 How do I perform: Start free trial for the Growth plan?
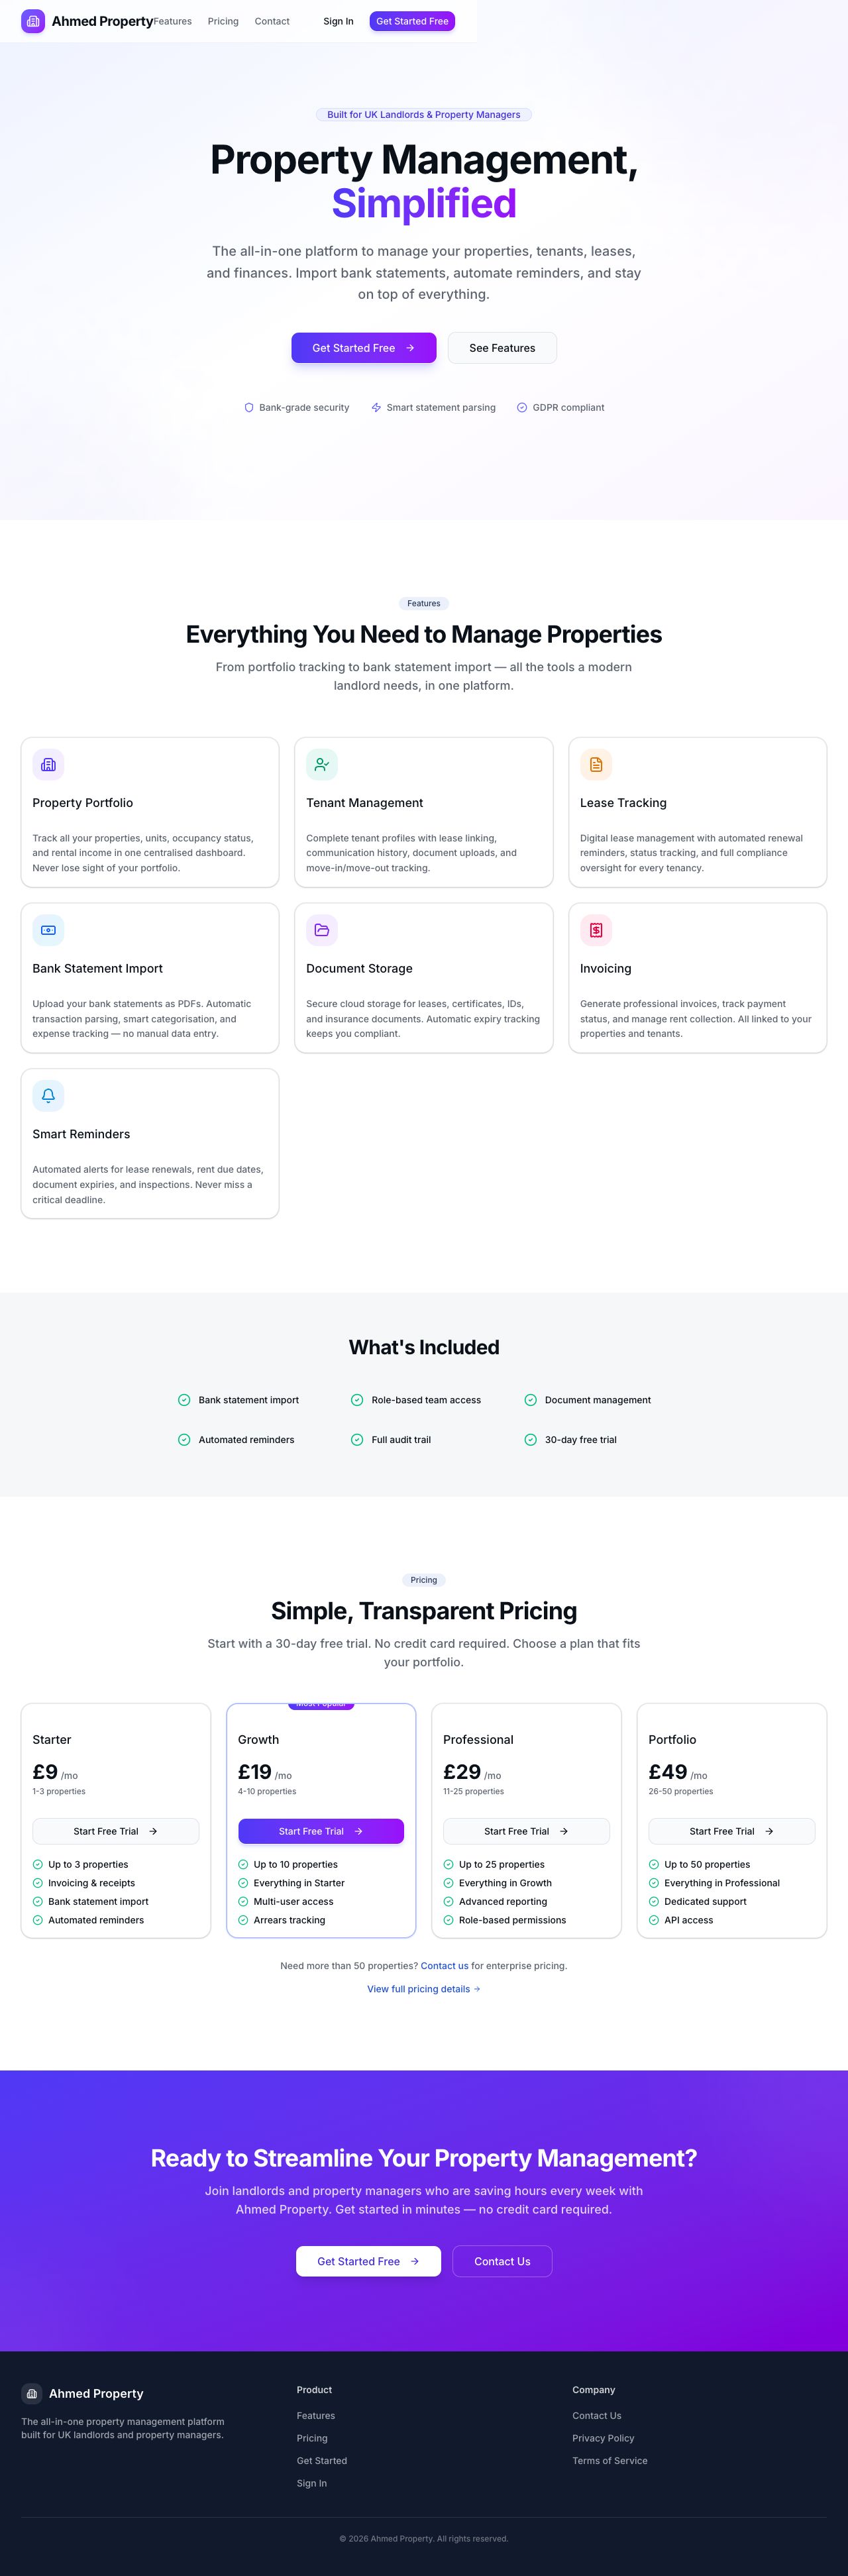pyautogui.click(x=321, y=1831)
